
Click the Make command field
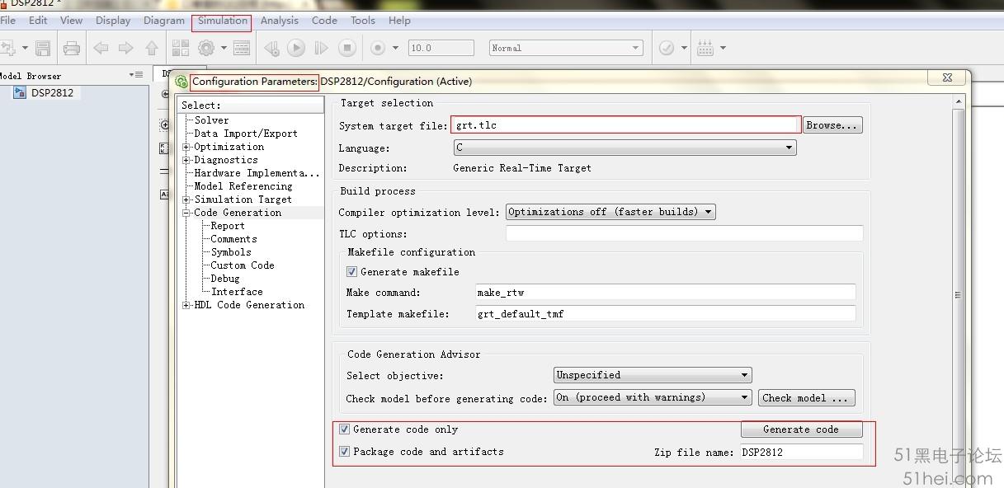click(x=666, y=293)
